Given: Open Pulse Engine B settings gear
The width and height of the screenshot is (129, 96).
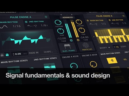Looking at the screenshot, I should [x=124, y=16].
